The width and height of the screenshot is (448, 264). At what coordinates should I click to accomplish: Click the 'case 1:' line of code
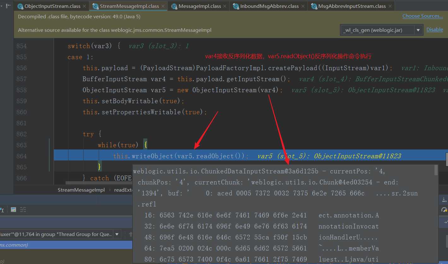[x=80, y=57]
